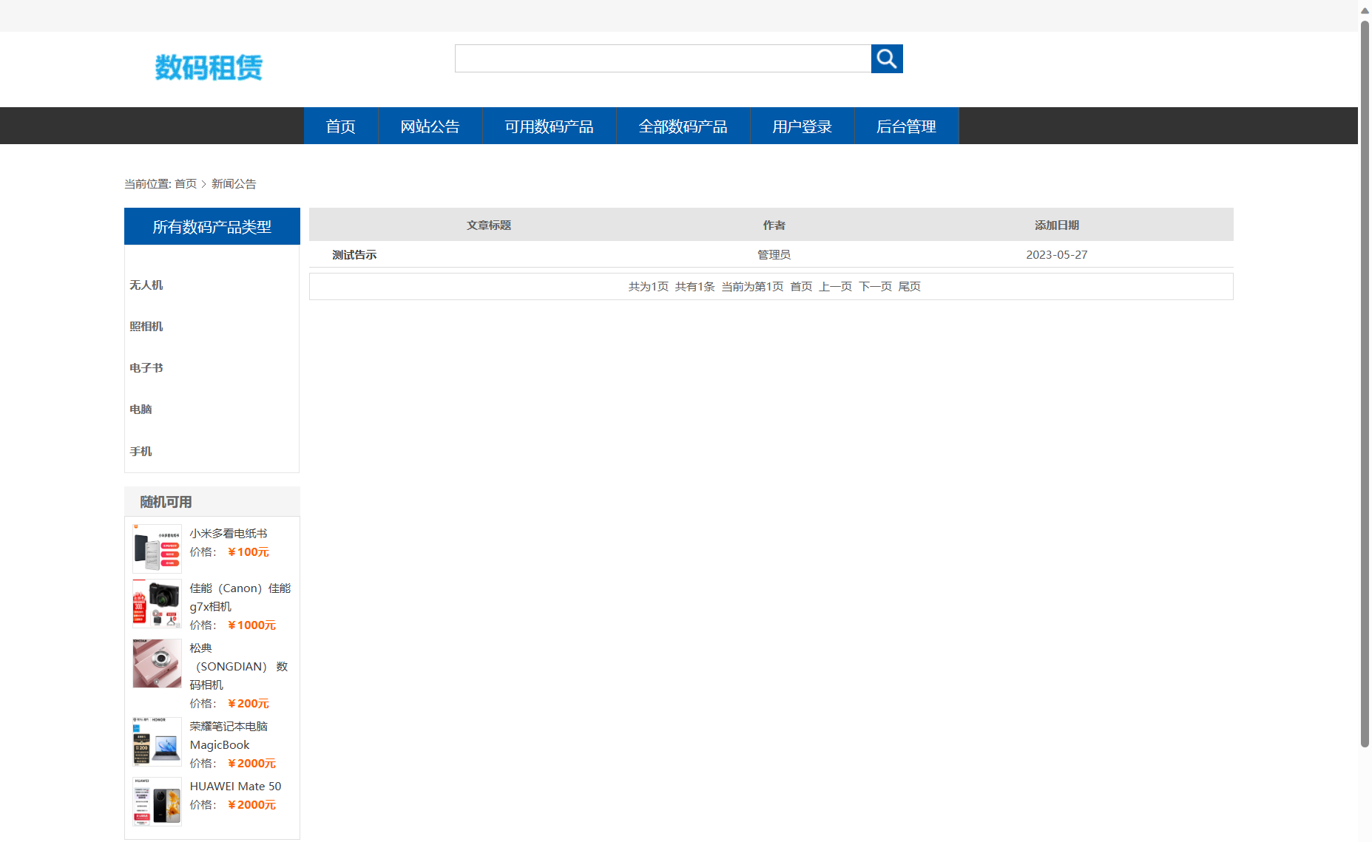Browse the 无人机 category
The image size is (1372, 842).
(146, 285)
